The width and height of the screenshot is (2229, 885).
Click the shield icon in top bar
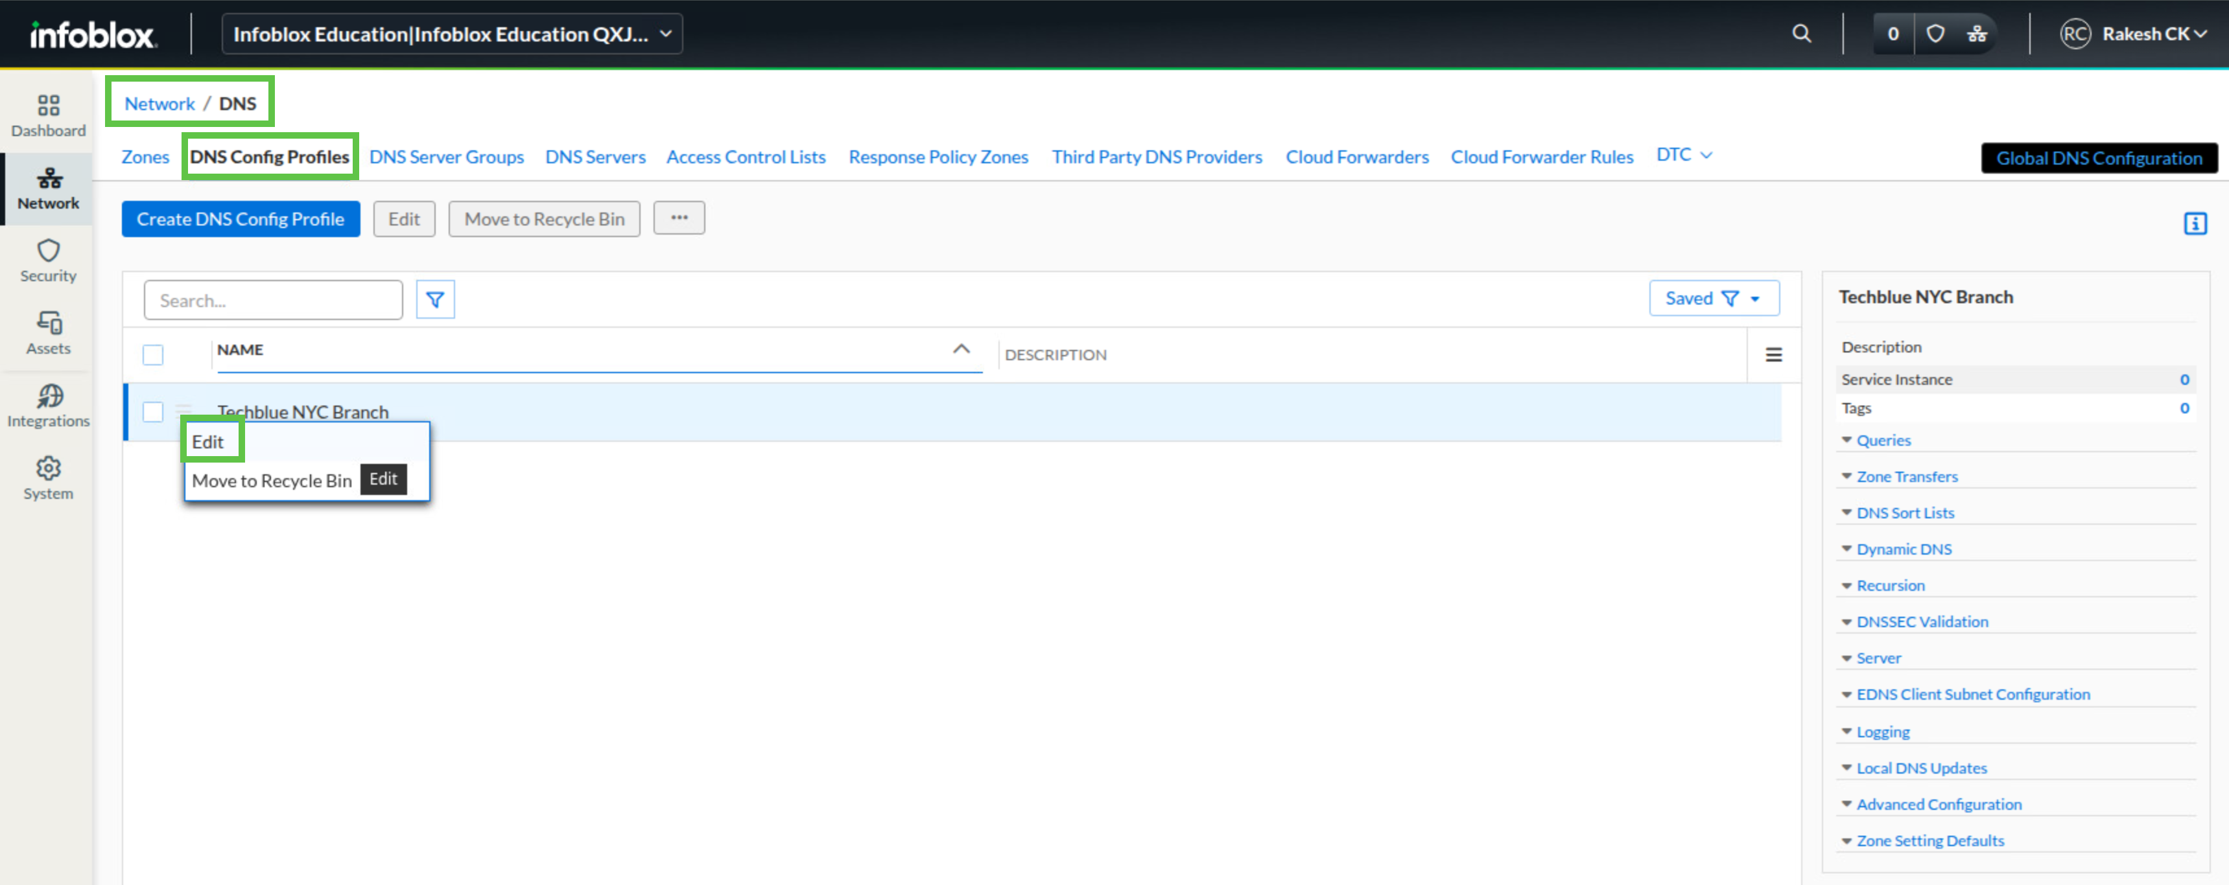[x=1936, y=34]
